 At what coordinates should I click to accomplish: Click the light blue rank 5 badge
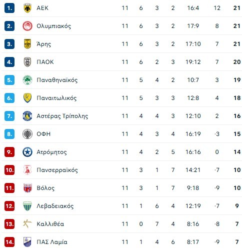coord(9,80)
